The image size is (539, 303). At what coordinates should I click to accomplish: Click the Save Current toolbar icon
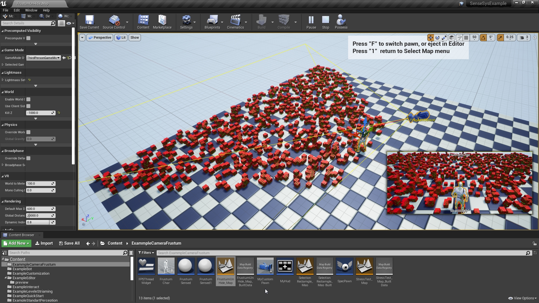(89, 22)
